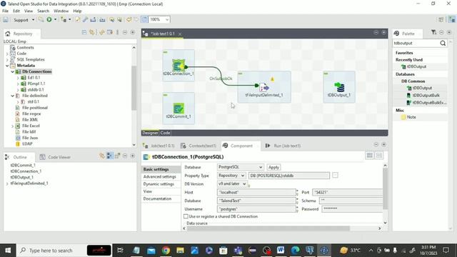Open the View settings section
457x257 pixels.
tap(148, 191)
